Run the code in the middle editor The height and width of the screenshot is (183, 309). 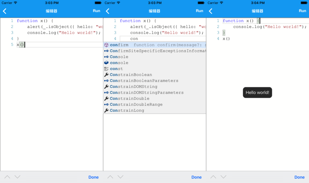click(x=200, y=11)
